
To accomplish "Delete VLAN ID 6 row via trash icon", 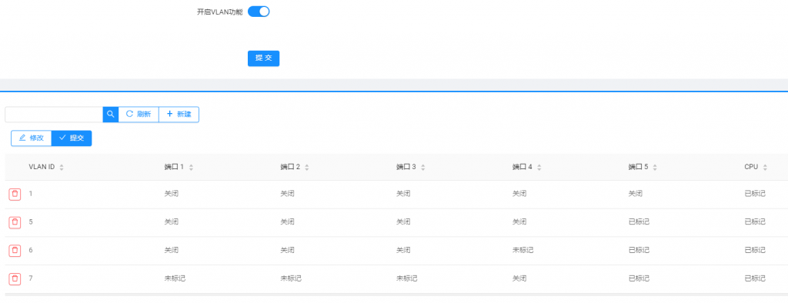I will (x=15, y=250).
